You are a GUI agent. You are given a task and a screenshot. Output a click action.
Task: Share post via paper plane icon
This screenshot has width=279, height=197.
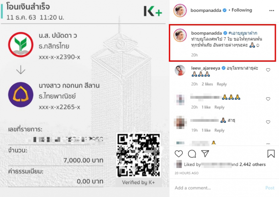(x=205, y=153)
